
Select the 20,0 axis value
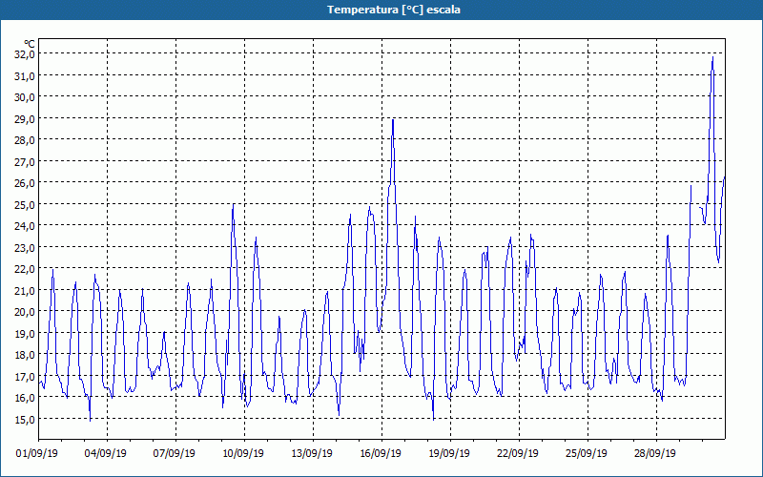tap(25, 312)
